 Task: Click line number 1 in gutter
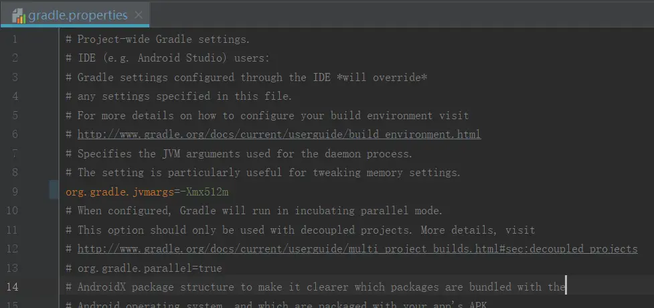[15, 40]
